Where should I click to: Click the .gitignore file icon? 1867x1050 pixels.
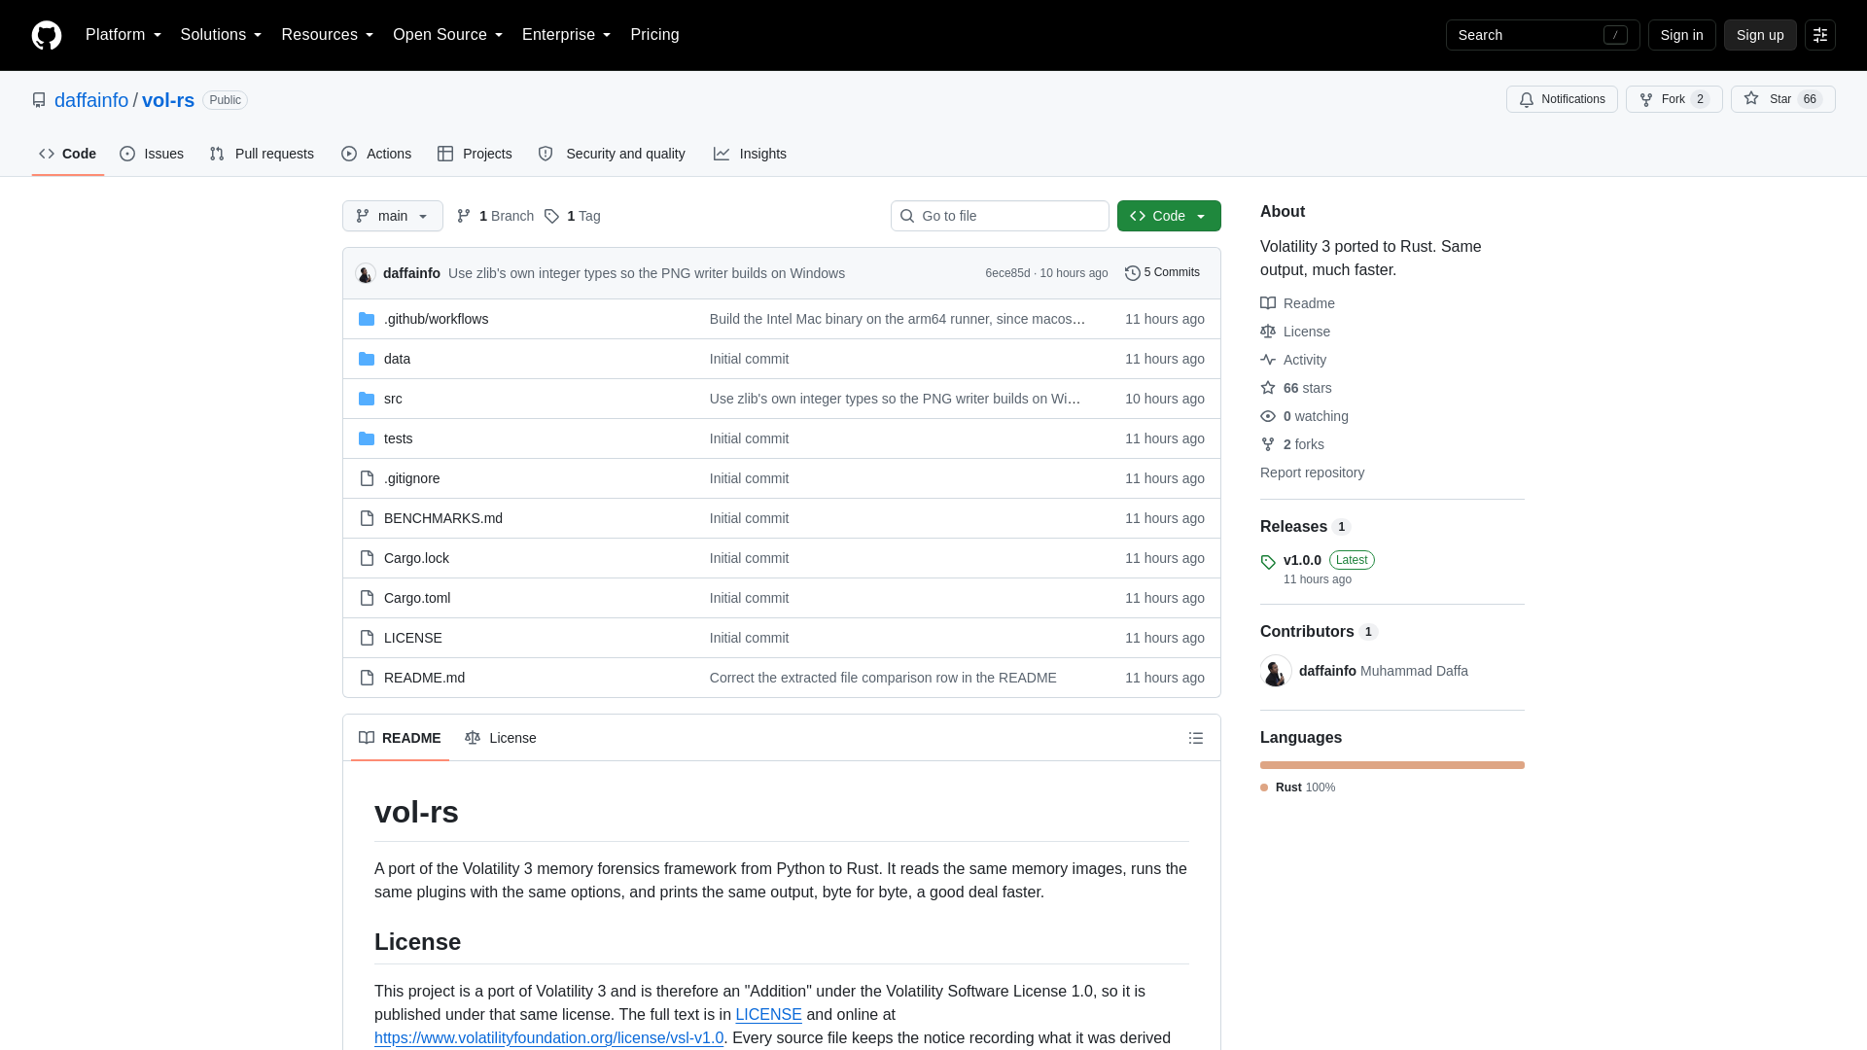367,478
